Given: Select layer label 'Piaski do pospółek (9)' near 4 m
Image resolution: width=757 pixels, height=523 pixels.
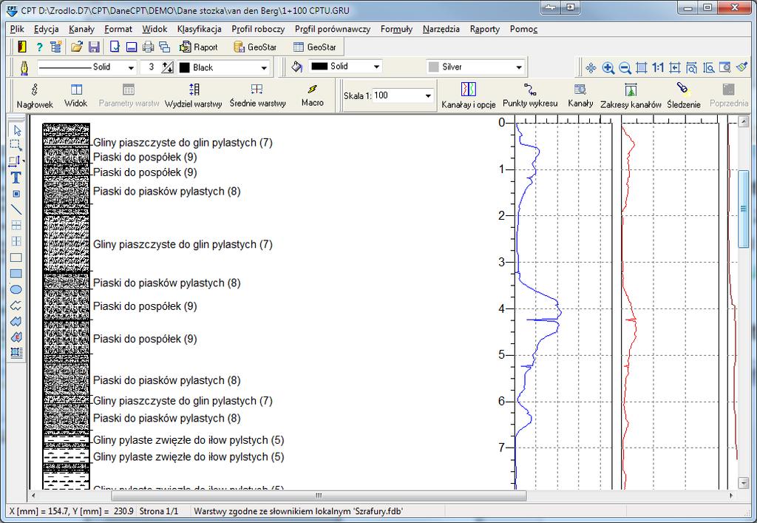Looking at the screenshot, I should point(145,306).
